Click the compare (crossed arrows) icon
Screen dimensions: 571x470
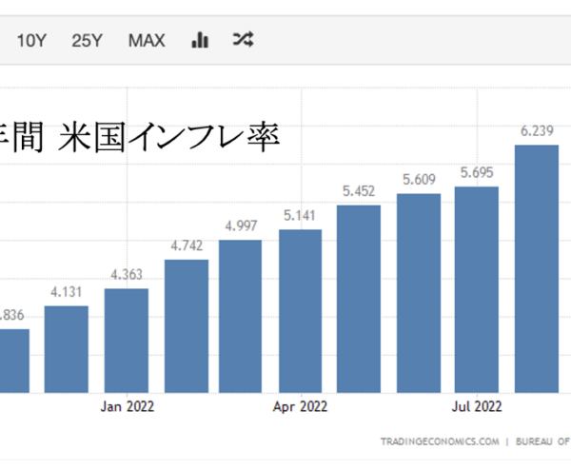click(243, 40)
